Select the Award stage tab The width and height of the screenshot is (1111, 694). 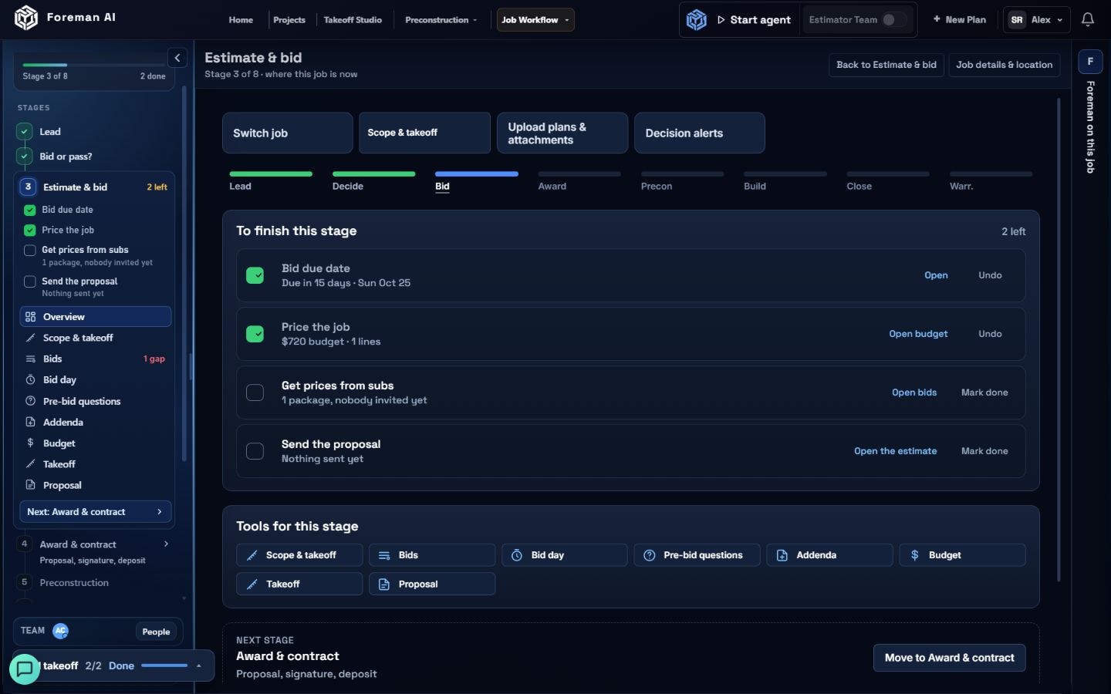579,180
